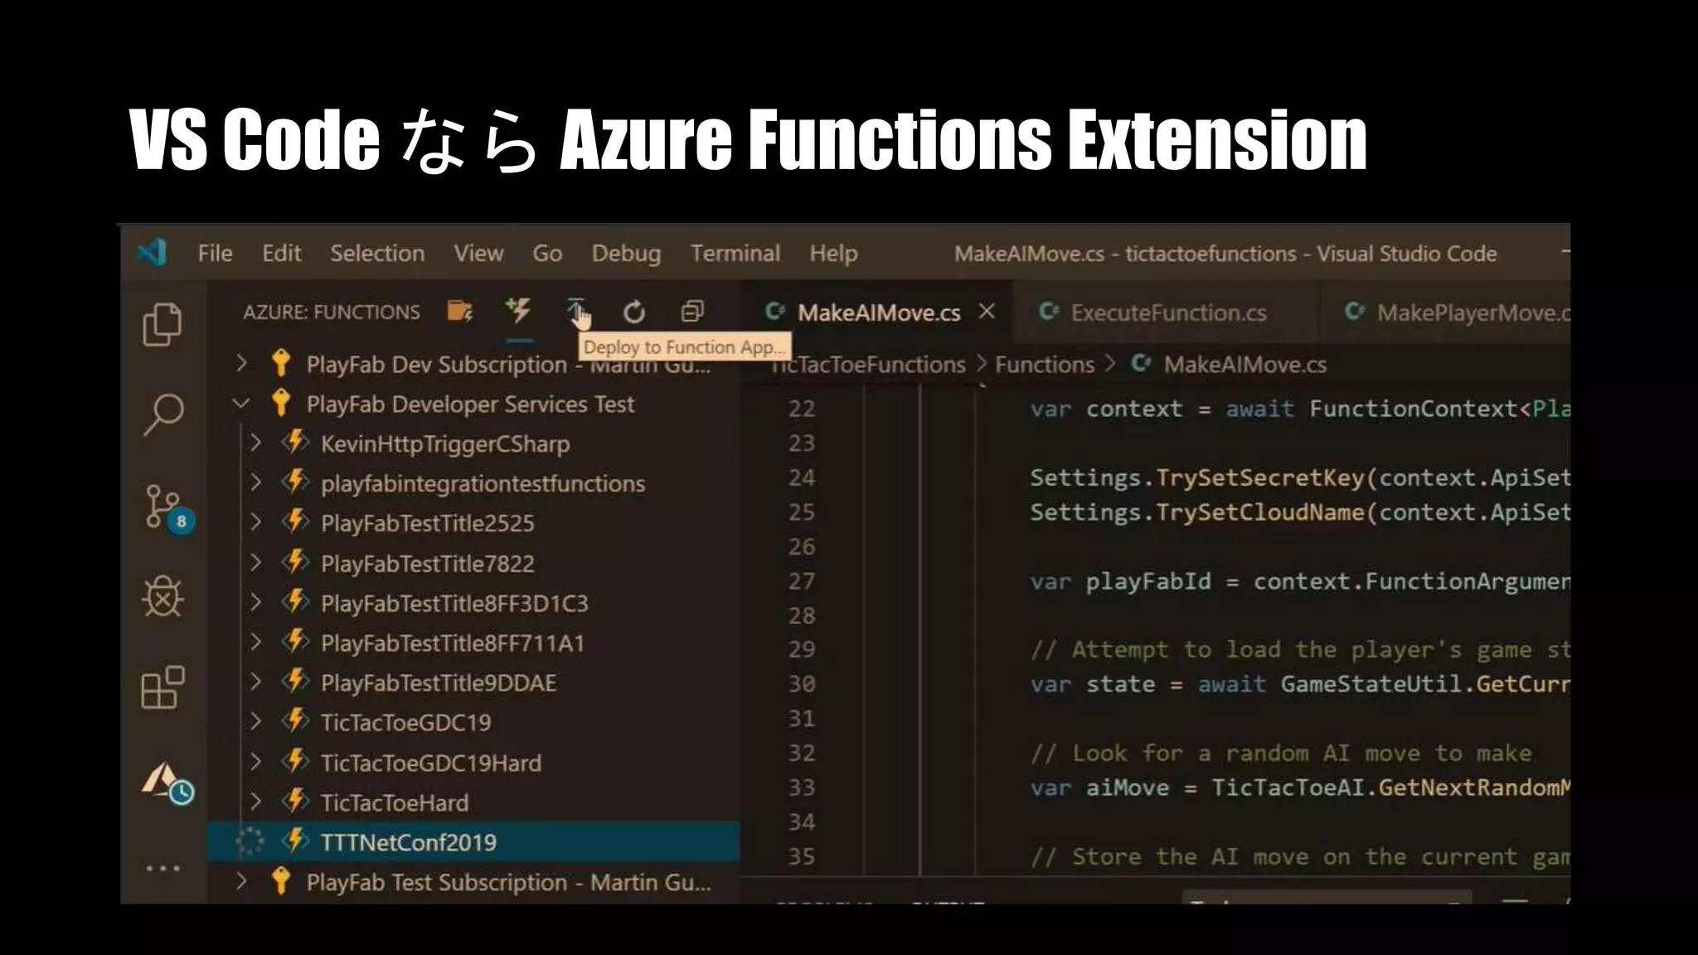This screenshot has width=1698, height=955.
Task: Expand TicTacToeHard node
Action: tap(255, 802)
